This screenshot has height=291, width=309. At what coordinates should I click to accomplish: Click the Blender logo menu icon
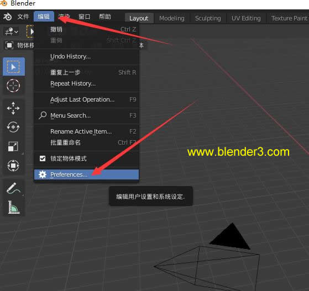pyautogui.click(x=8, y=17)
